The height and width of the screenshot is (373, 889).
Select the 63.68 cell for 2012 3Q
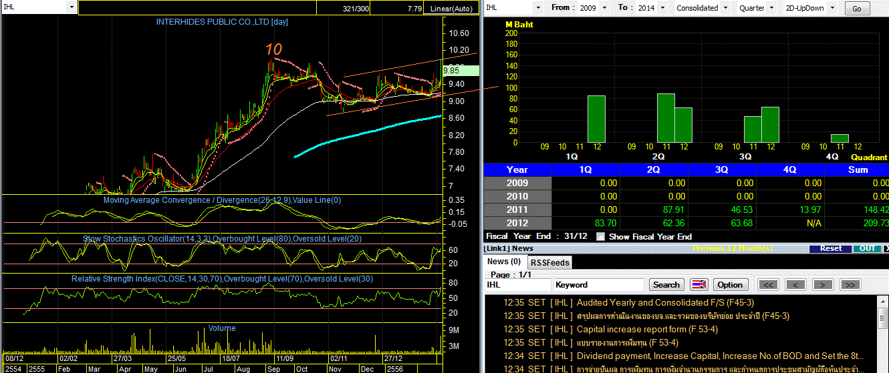[723, 223]
